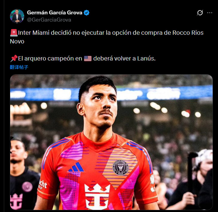218x212 pixels.
Task: Click the 翻译帖子 translate link
Action: (19, 67)
